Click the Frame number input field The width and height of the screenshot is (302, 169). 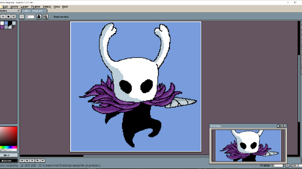point(278,165)
